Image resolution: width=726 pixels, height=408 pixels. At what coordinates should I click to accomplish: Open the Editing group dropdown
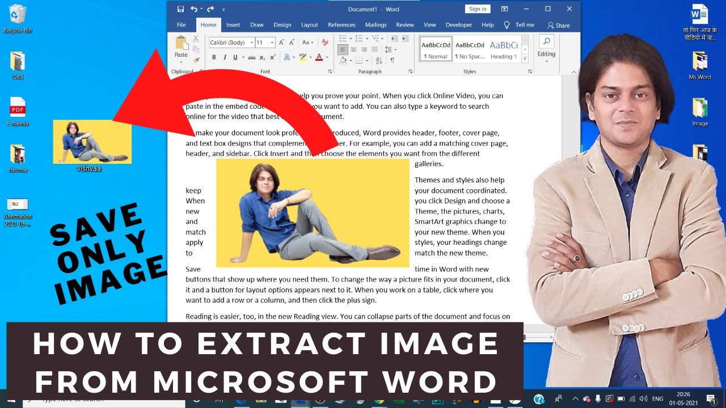coord(546,54)
